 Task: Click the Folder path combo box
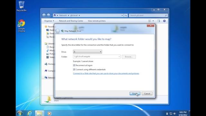[x=97, y=57]
